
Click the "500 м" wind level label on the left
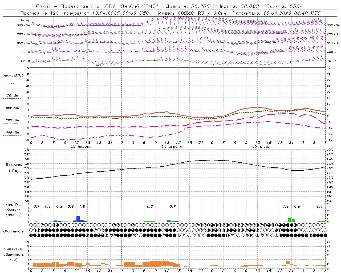pos(25,52)
